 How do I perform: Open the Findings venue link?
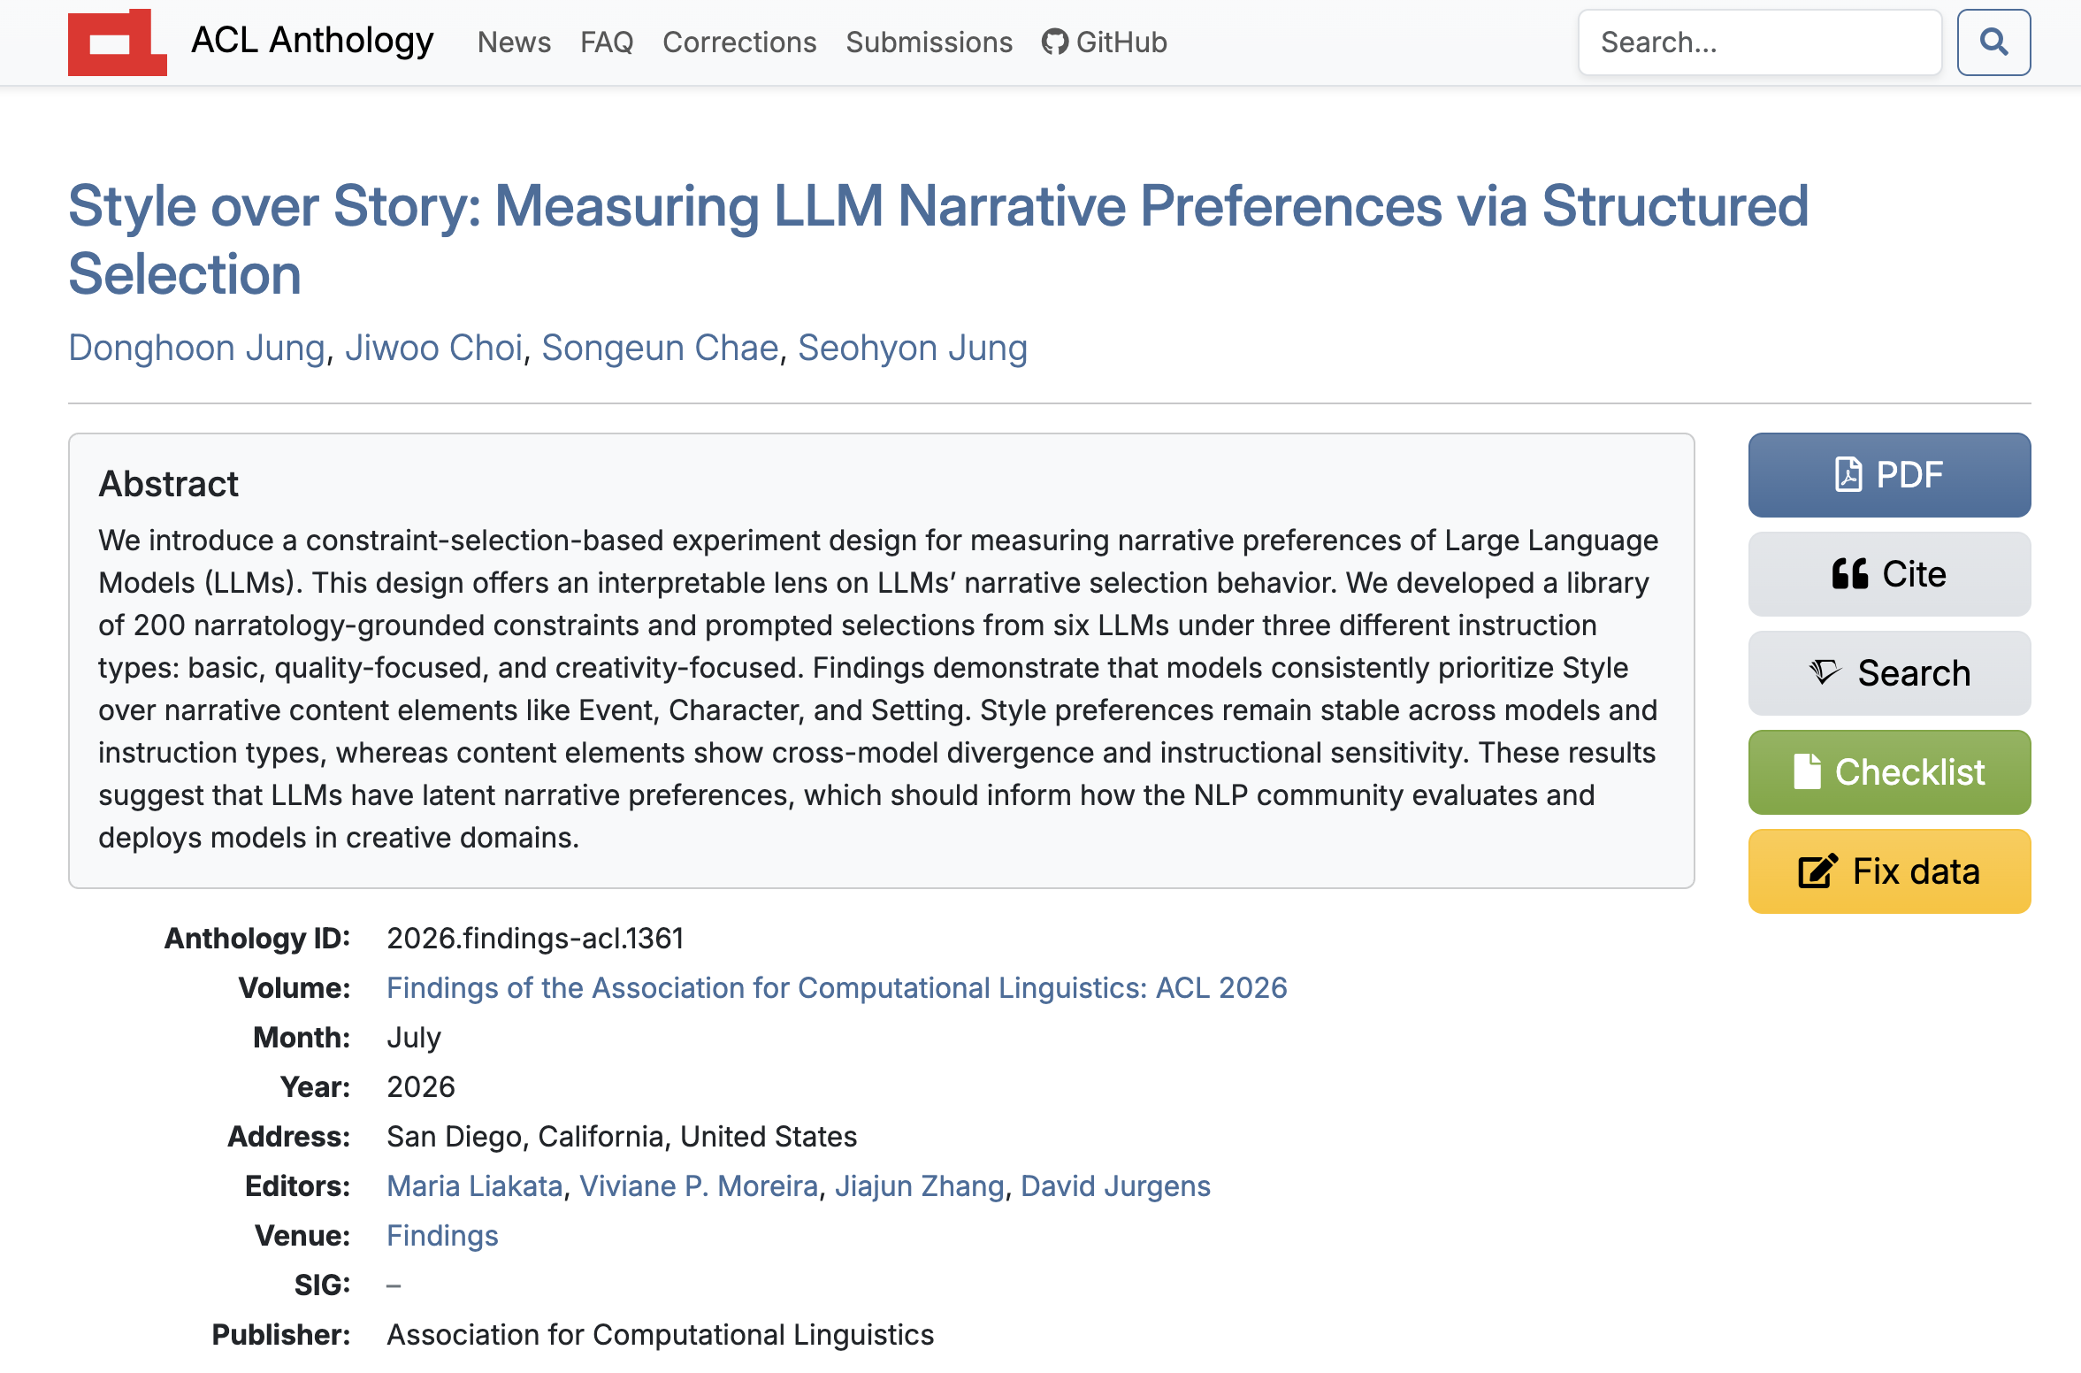tap(442, 1235)
